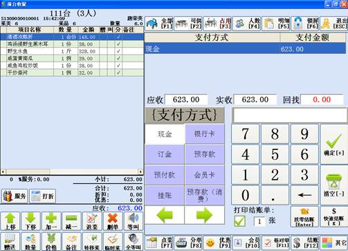The width and height of the screenshot is (348, 251).
Task: Open 结账 [F12] checkout tab
Action: [x=305, y=243]
